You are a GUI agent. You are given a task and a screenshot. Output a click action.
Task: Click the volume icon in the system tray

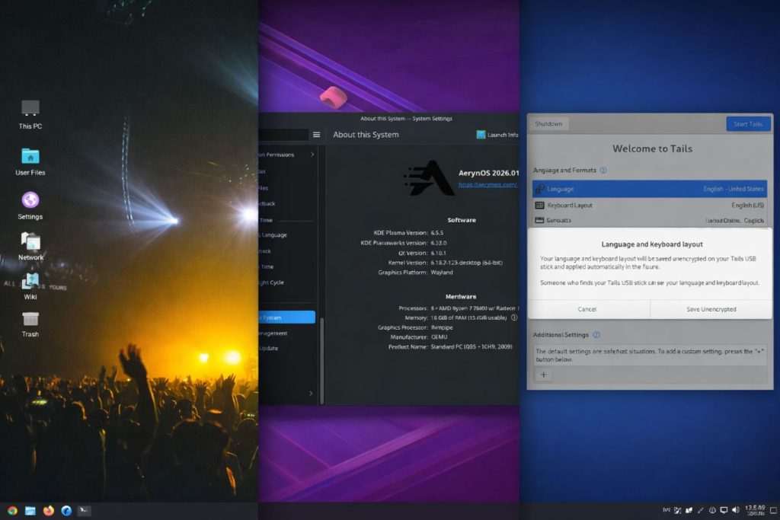pyautogui.click(x=736, y=510)
